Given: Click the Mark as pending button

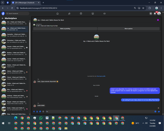Looking at the screenshot, I should click(65, 28).
